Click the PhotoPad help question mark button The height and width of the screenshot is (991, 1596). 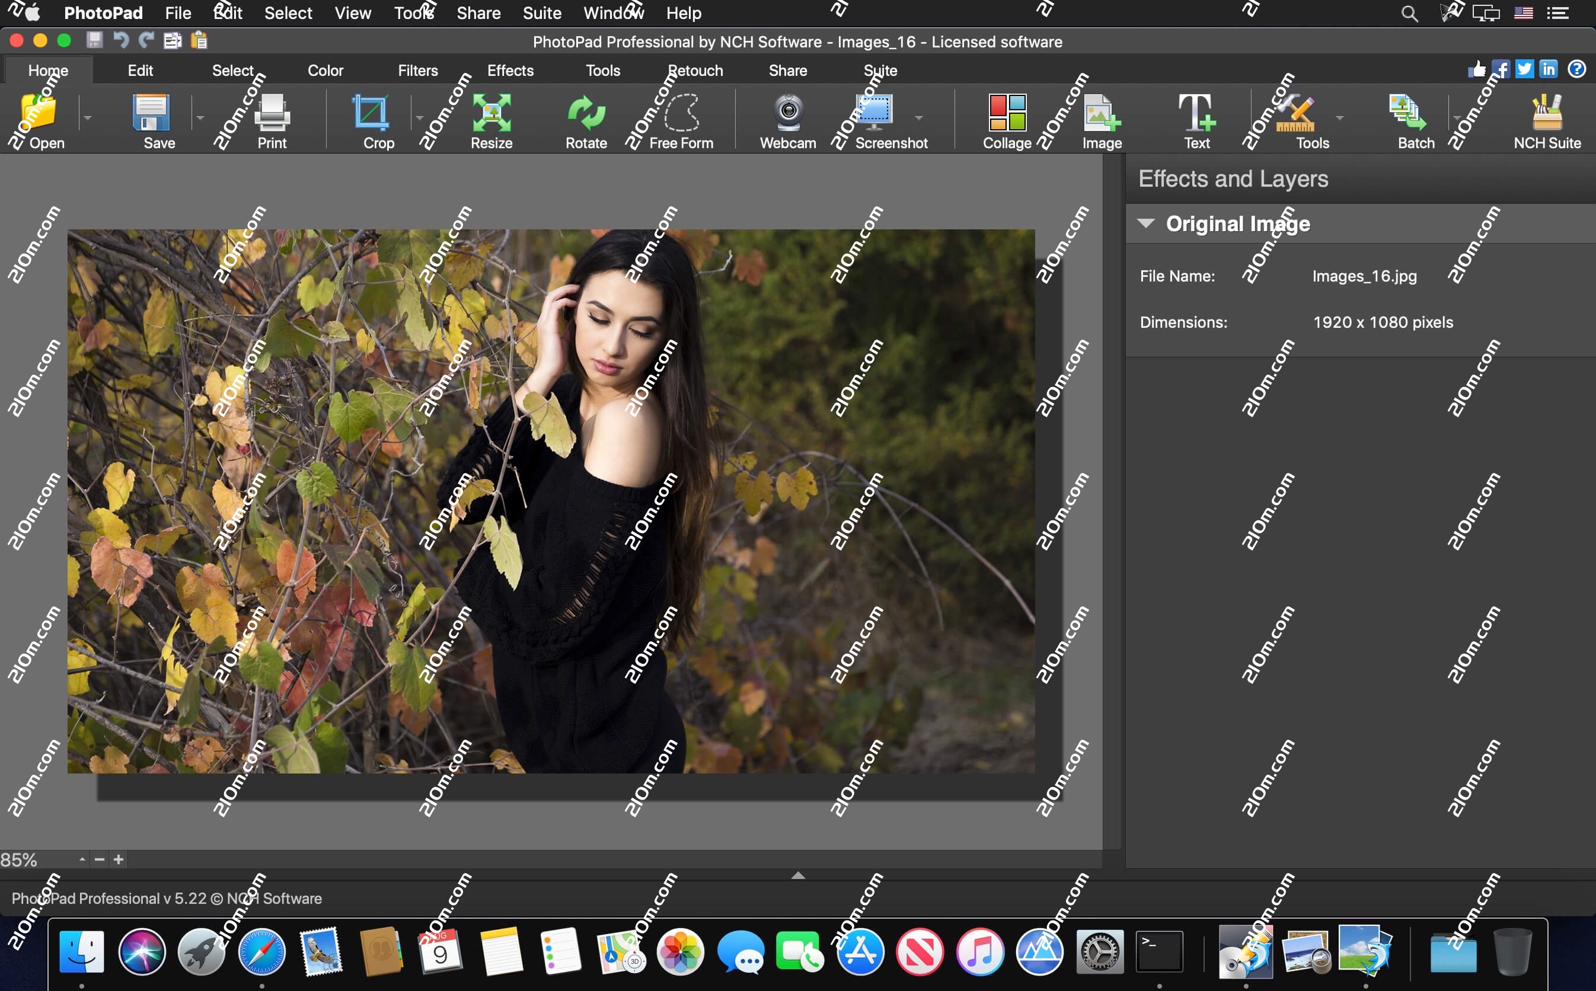tap(1577, 69)
